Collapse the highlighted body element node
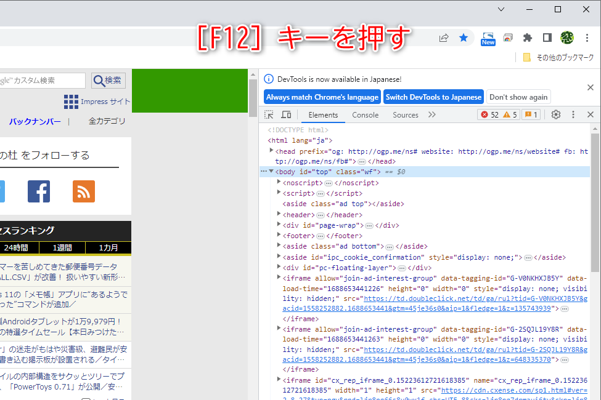Viewport: 601px width, 400px height. tap(270, 172)
